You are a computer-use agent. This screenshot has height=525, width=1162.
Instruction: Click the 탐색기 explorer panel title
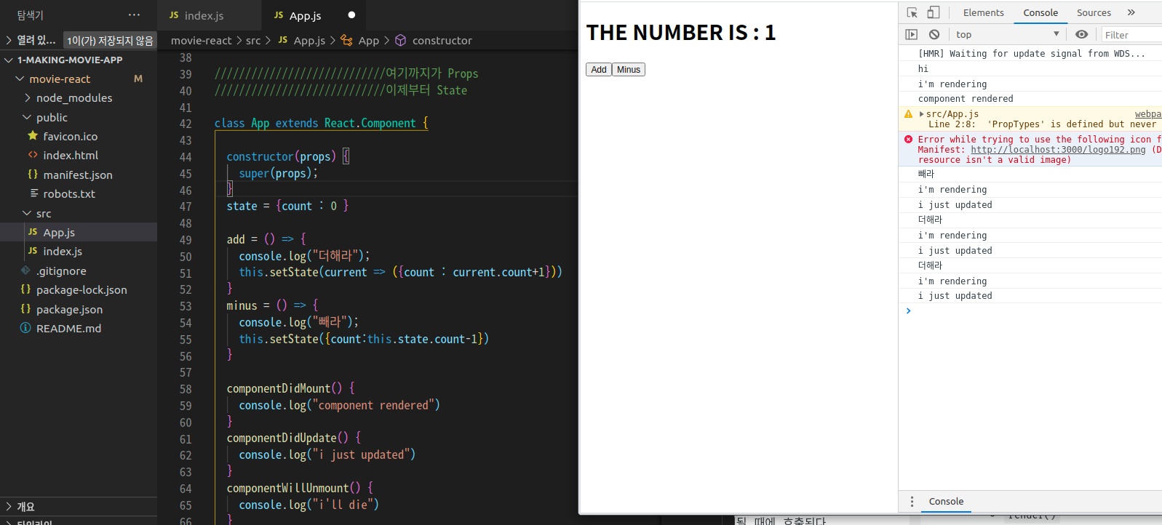pos(31,15)
